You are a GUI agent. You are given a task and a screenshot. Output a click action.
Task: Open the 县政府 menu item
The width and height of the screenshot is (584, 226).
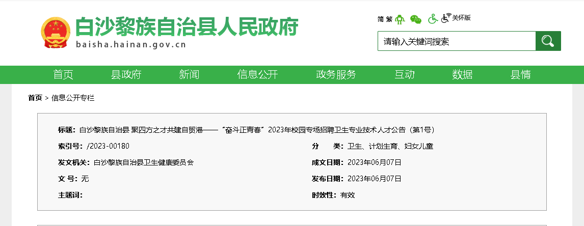126,74
